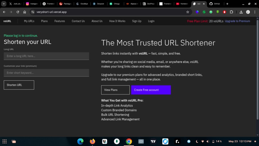Image resolution: width=259 pixels, height=146 pixels.
Task: Switch to the Chingu tab
Action: click(x=115, y=4)
